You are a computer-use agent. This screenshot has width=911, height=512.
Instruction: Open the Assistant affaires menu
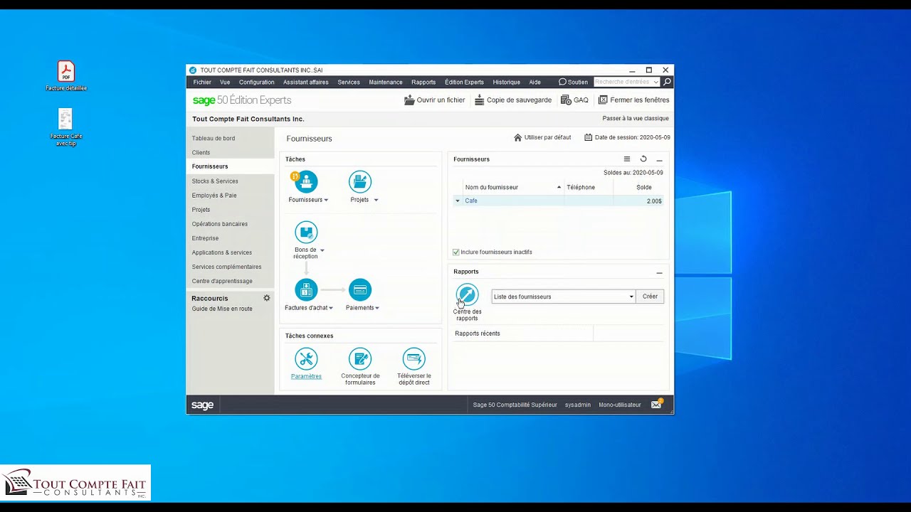point(306,82)
